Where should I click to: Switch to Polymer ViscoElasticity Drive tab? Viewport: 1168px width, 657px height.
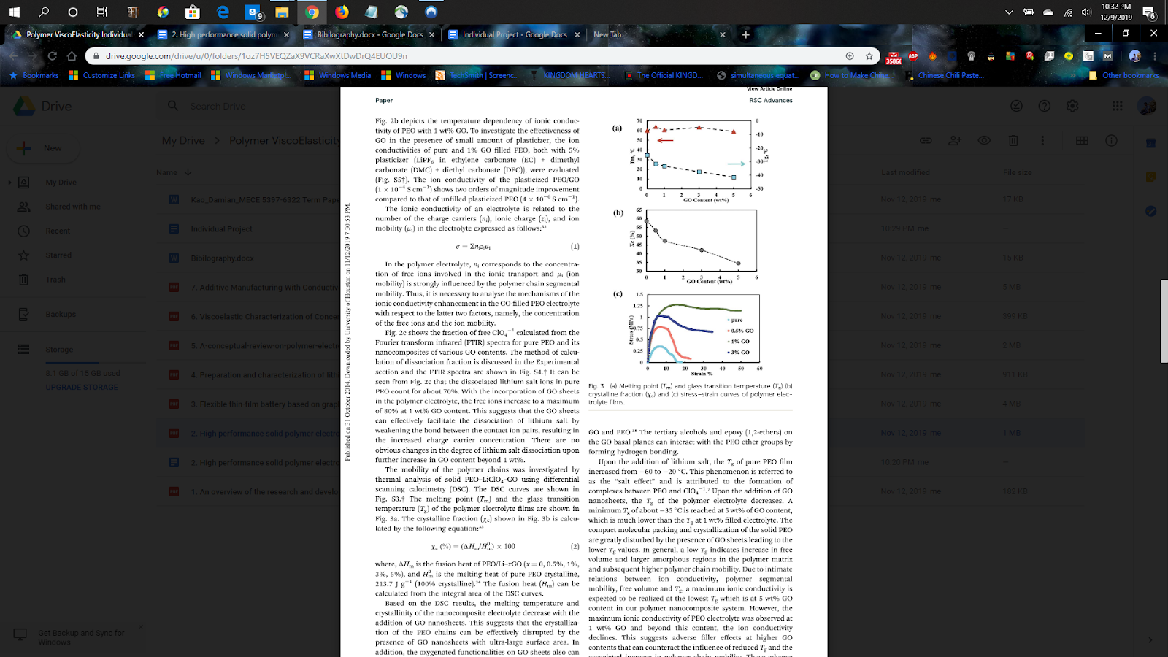78,34
